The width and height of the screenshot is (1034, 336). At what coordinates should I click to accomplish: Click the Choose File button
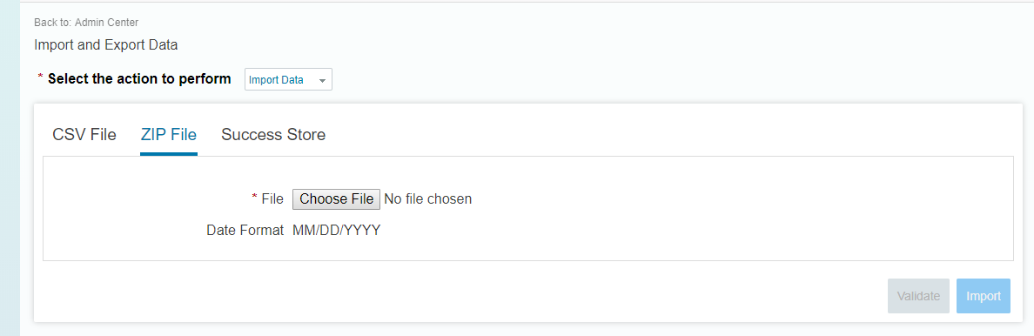pyautogui.click(x=336, y=198)
